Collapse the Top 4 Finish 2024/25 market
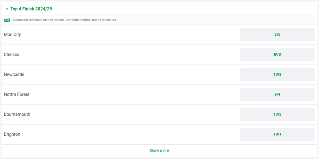Viewport: 319px width, 159px height. point(7,9)
